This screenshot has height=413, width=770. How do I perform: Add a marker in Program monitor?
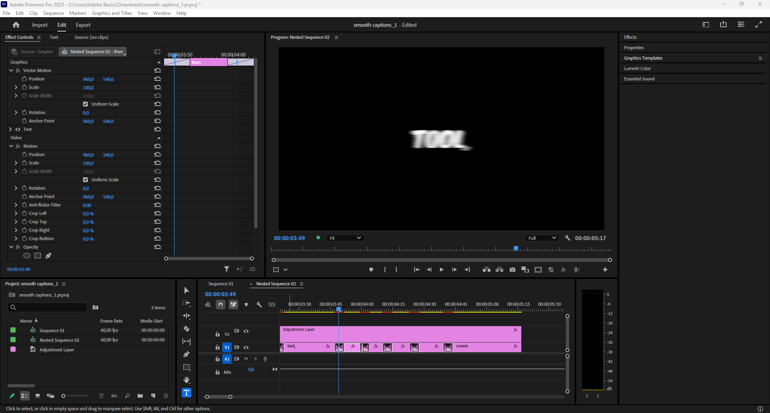(371, 270)
